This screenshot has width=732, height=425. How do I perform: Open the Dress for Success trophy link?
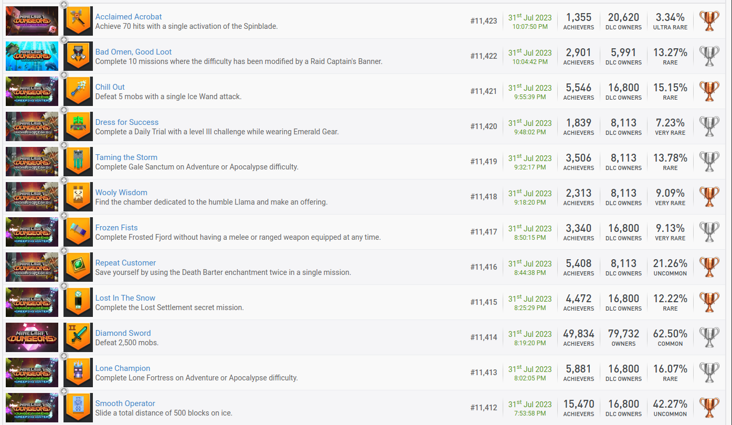coord(126,122)
